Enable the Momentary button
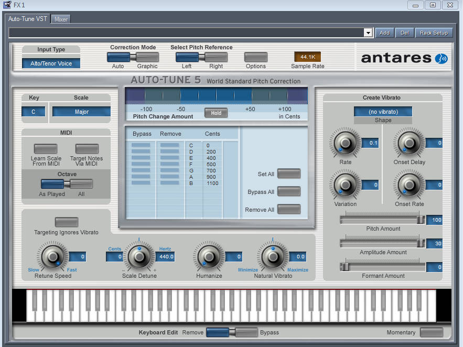This screenshot has height=347, width=463. [432, 332]
